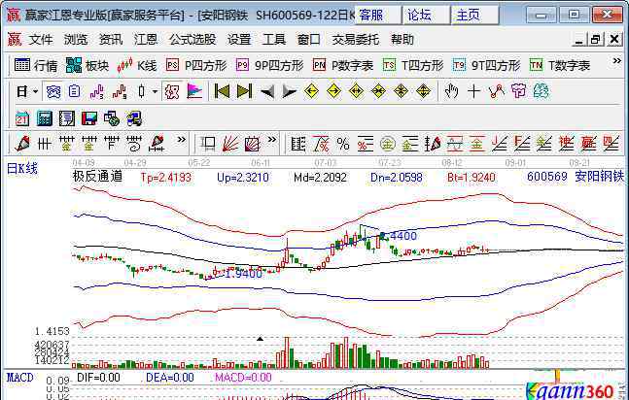The width and height of the screenshot is (629, 400).
Task: Select the crosshair cursor tool
Action: pos(473,92)
